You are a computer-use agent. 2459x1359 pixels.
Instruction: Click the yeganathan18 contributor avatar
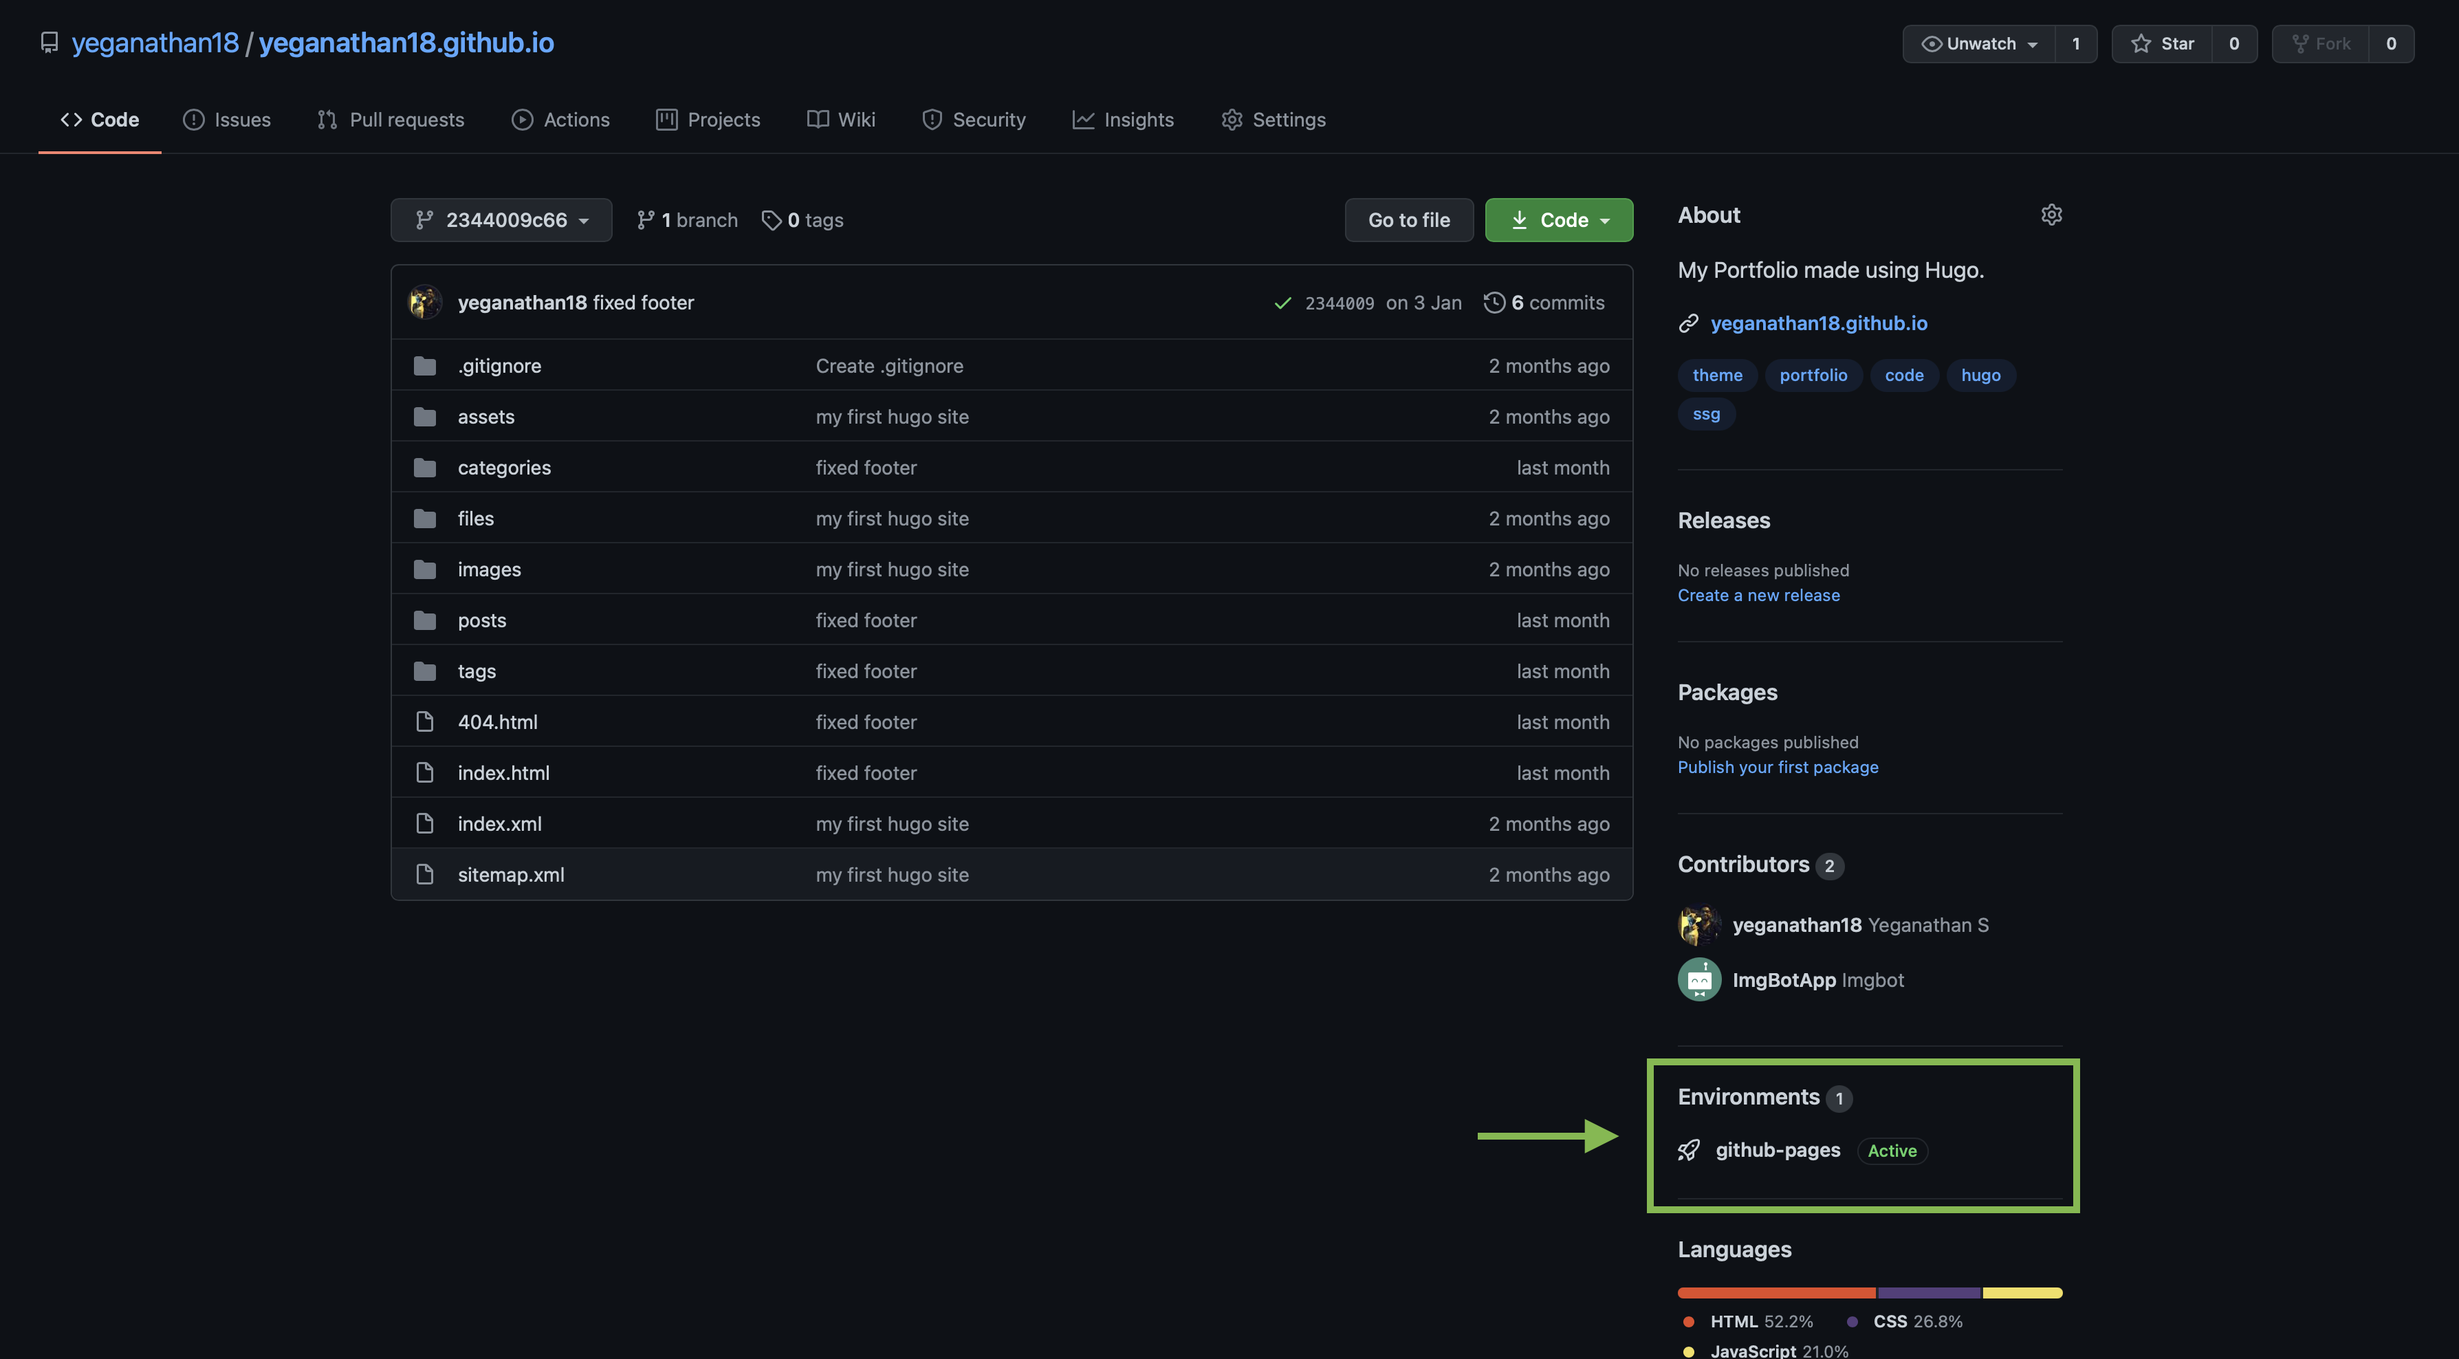[x=1699, y=926]
